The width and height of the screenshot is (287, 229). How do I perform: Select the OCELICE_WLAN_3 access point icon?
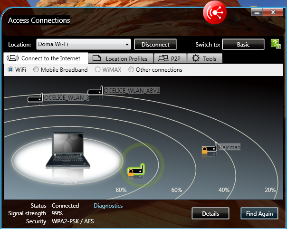click(x=35, y=98)
